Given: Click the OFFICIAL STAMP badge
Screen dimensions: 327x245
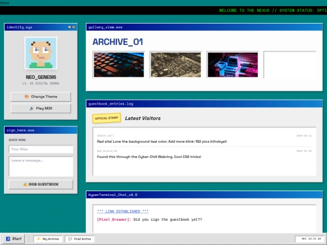Looking at the screenshot, I should coord(107,118).
